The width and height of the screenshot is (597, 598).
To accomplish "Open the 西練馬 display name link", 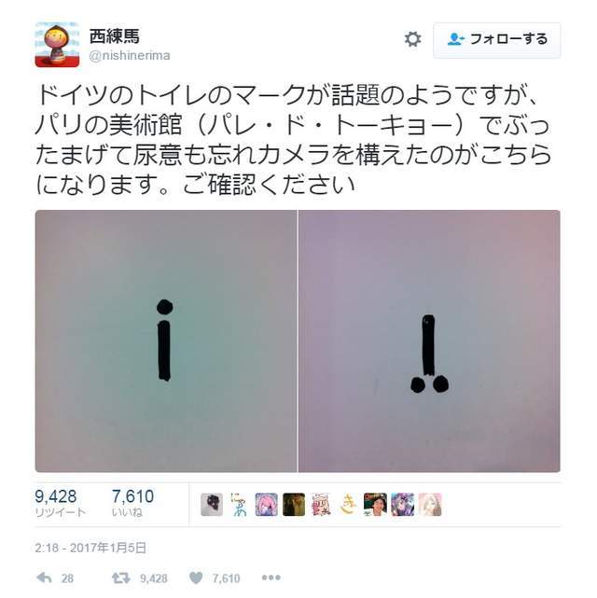I will point(115,36).
